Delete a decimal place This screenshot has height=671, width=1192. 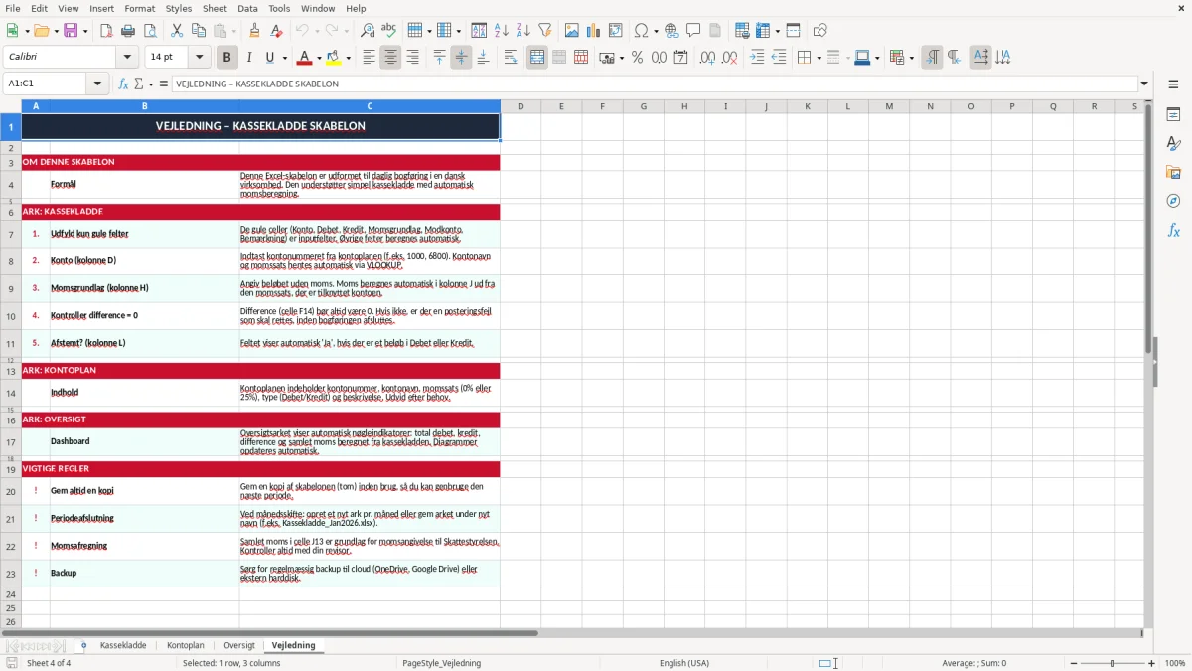tap(729, 58)
